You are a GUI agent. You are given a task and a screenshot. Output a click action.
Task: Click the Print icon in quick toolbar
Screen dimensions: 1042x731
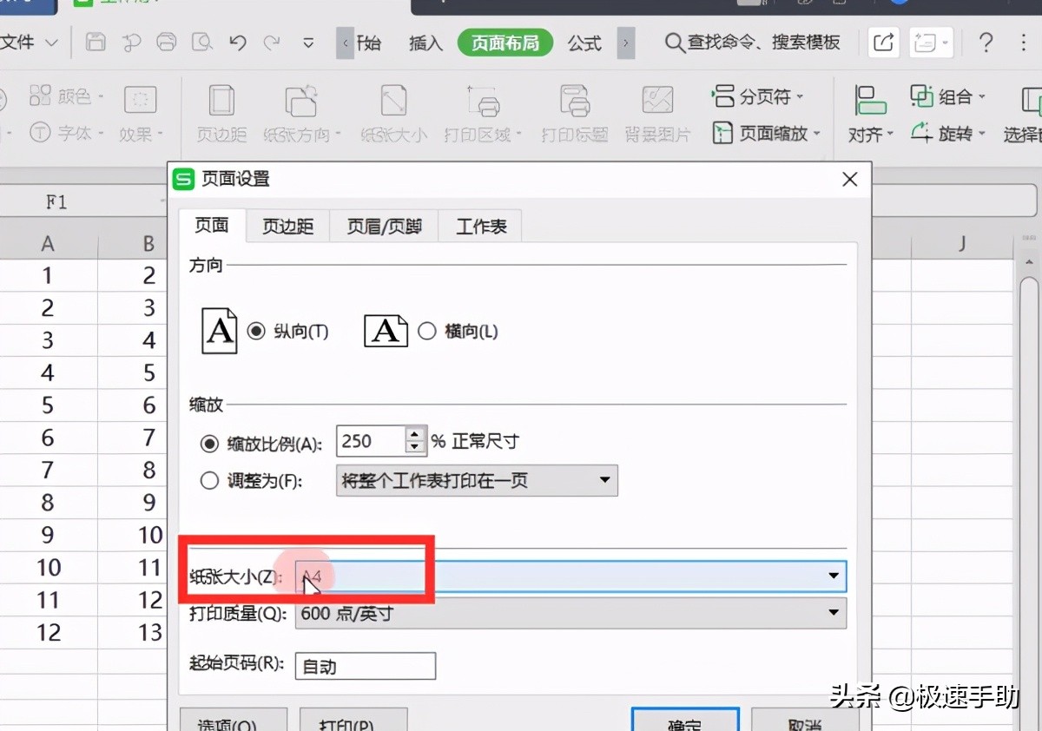point(166,42)
